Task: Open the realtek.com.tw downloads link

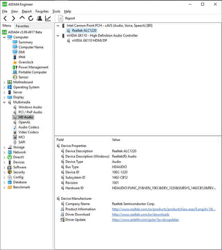Action: tap(140, 215)
